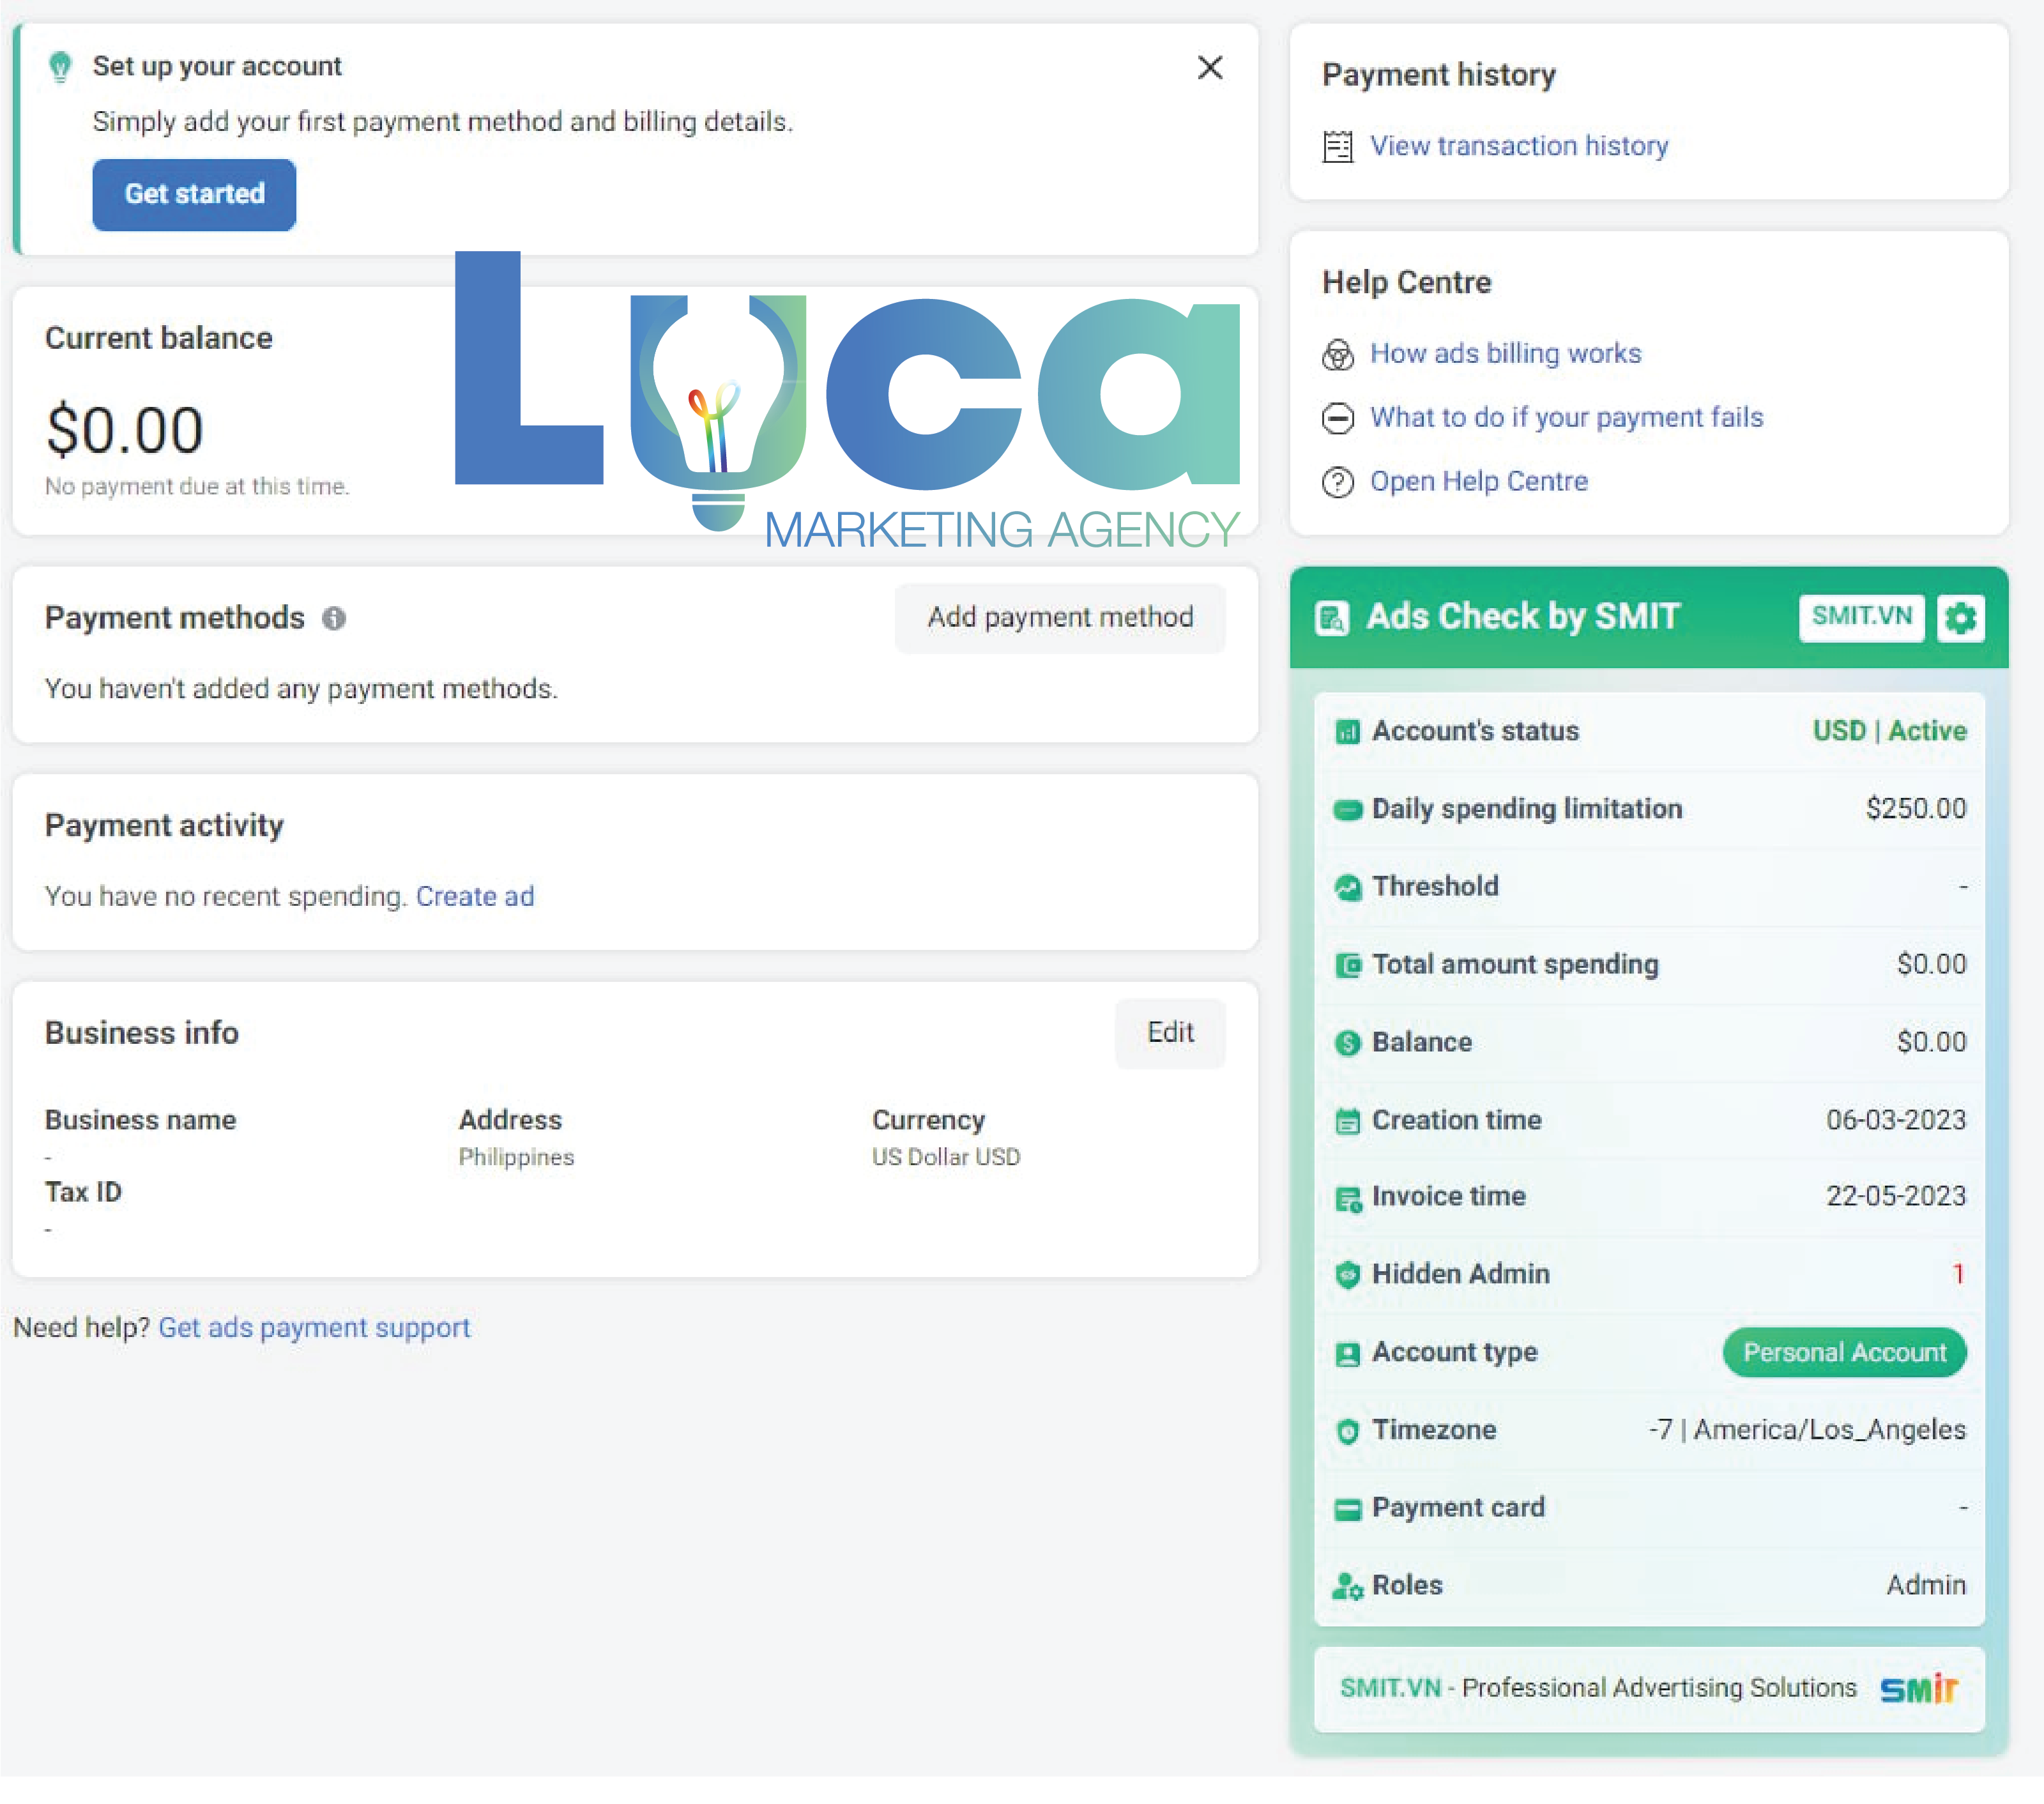Image resolution: width=2044 pixels, height=1804 pixels.
Task: Click the Hidden Admin shield icon
Action: pos(1347,1275)
